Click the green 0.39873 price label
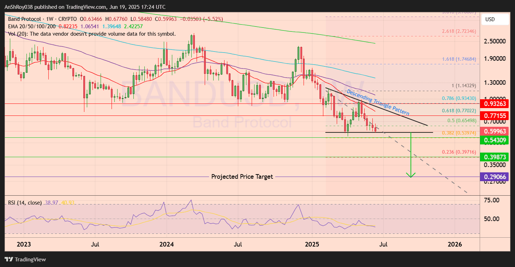The image size is (515, 267). coord(495,157)
